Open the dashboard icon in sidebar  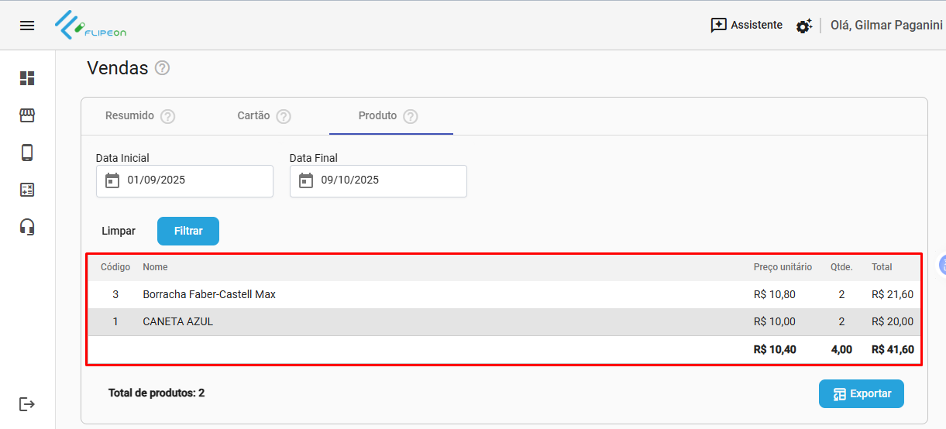coord(27,78)
